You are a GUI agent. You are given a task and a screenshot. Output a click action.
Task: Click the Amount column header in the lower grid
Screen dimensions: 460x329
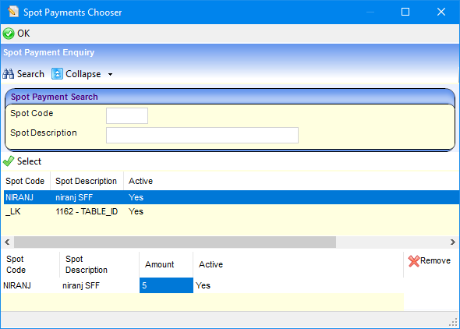(160, 264)
